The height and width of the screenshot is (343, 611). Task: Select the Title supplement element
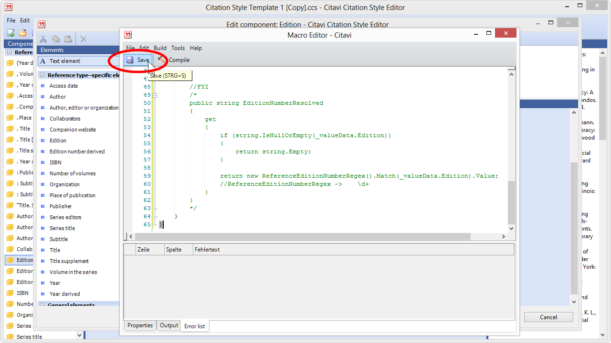pos(69,261)
